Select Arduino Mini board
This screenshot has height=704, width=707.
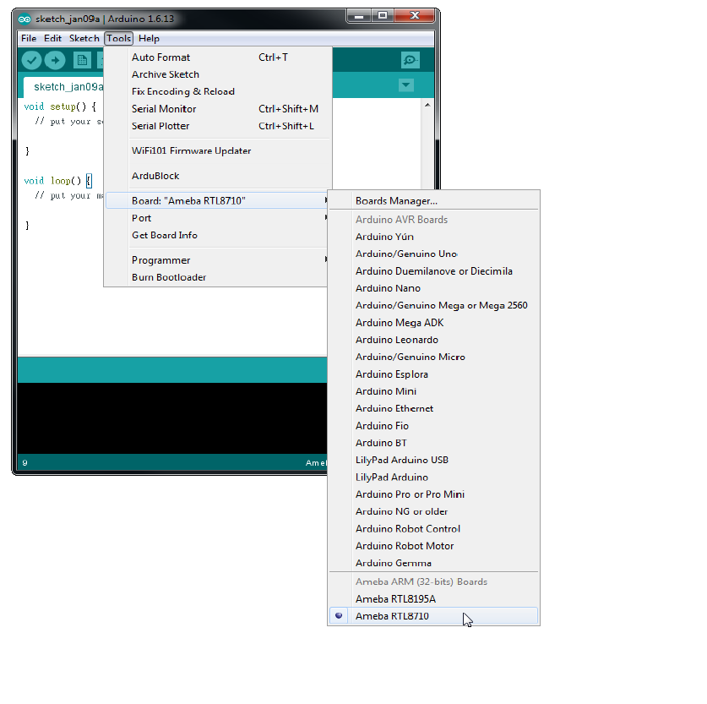[434, 391]
